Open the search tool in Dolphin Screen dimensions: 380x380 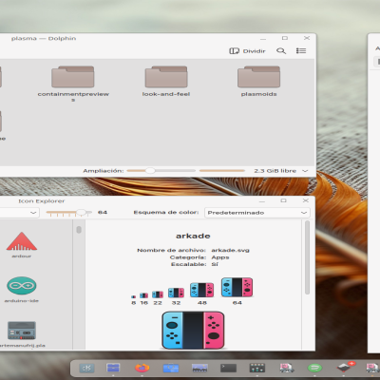281,51
